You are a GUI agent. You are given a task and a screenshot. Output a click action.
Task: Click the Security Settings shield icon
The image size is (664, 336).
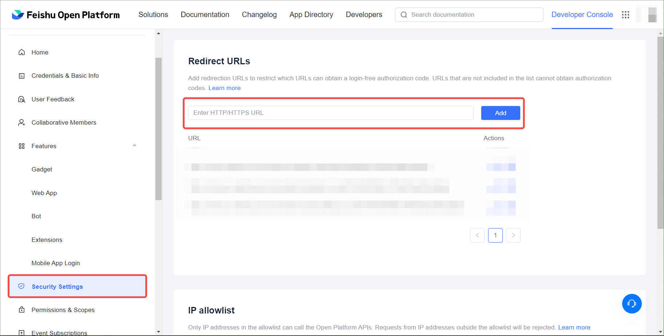21,287
